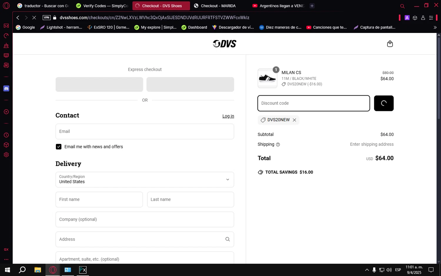Viewport: 441px width, 276px height.
Task: Click the VPN badge in address bar
Action: pos(46,18)
